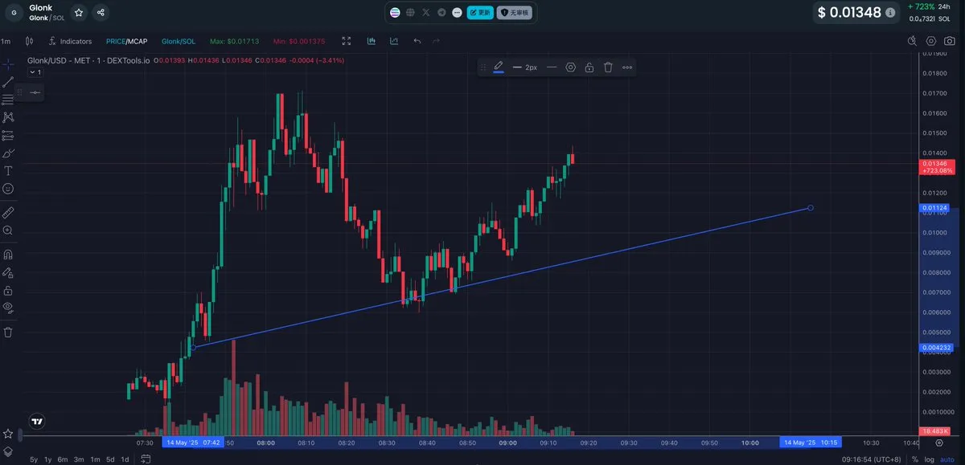Click the info icon beside the $0.01348 price

(x=890, y=13)
